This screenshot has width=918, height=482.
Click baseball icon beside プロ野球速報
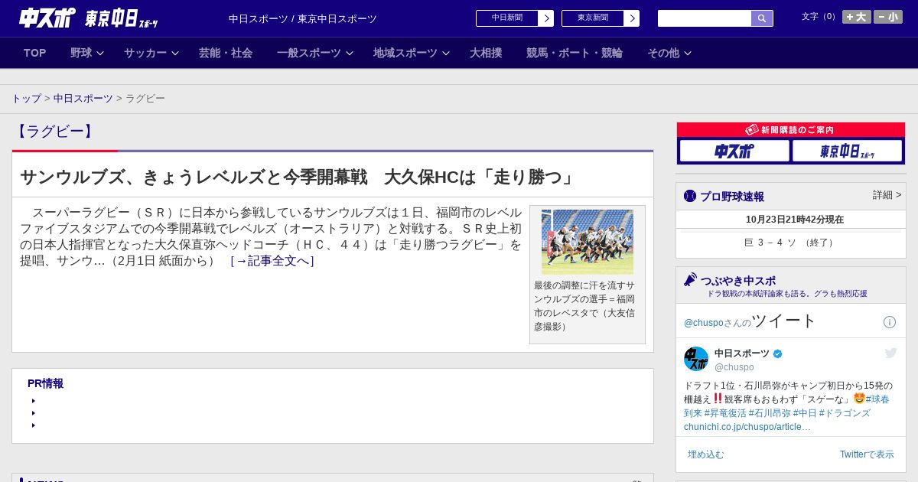click(690, 196)
